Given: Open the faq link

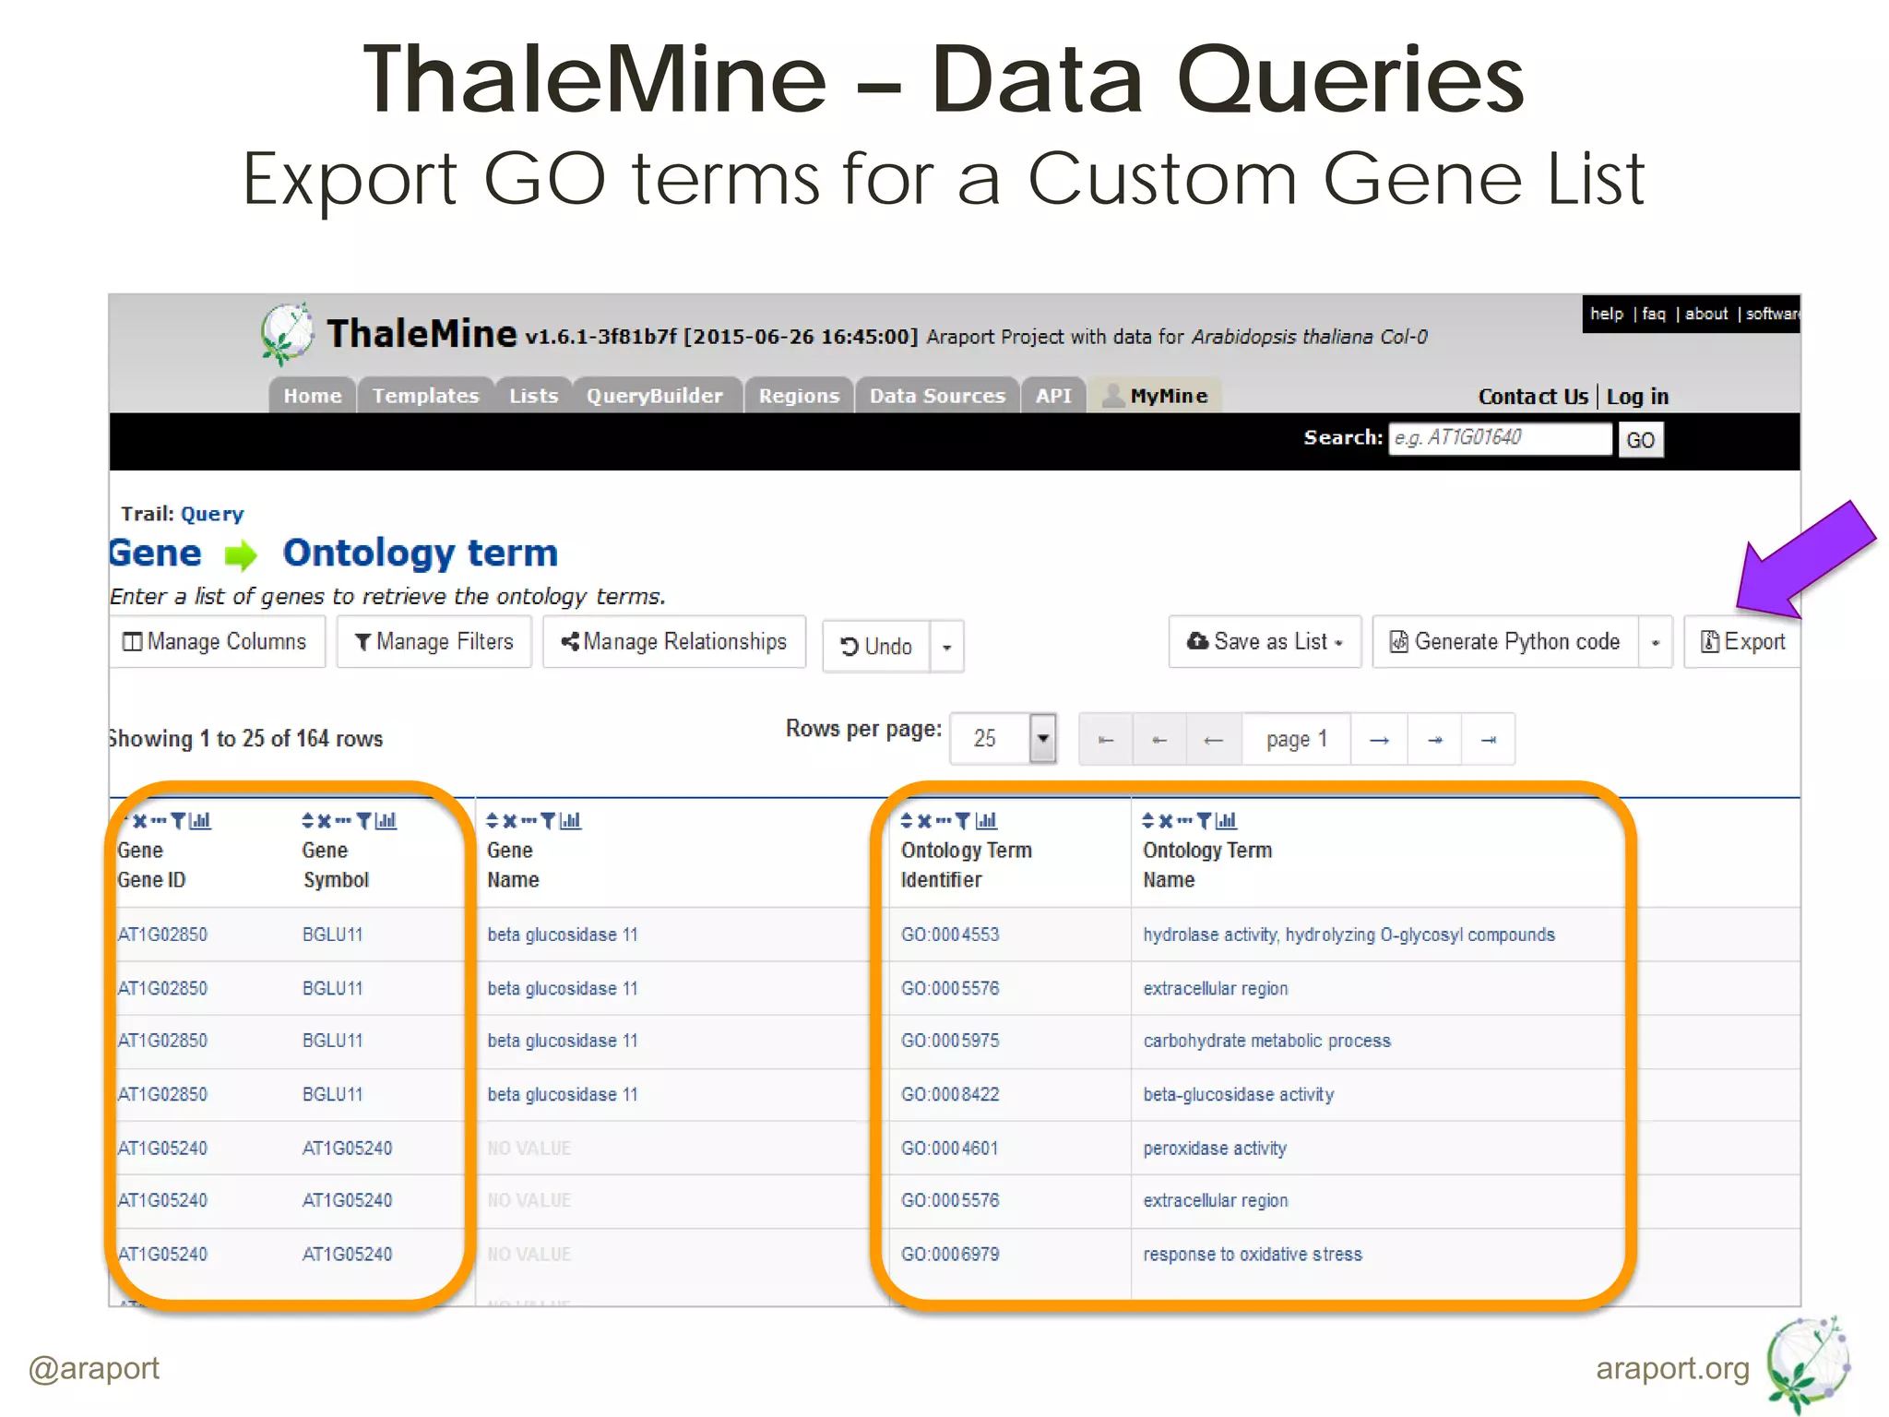Looking at the screenshot, I should [1654, 314].
